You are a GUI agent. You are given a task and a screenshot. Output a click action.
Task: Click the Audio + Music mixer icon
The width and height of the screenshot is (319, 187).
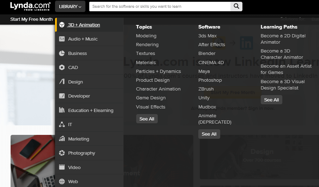click(62, 39)
